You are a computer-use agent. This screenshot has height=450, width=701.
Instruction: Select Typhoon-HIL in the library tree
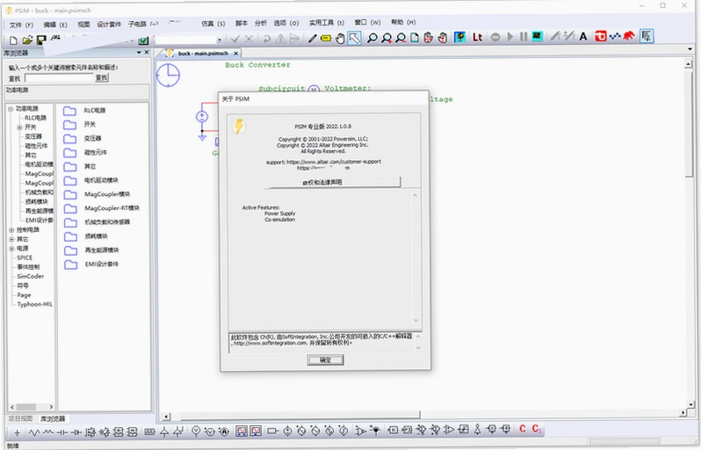34,304
